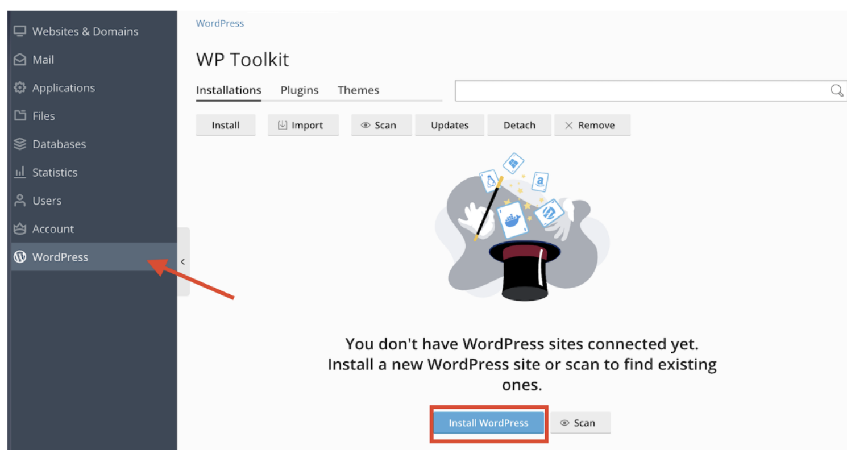847x450 pixels.
Task: Click the Mail envelope icon
Action: (x=20, y=60)
